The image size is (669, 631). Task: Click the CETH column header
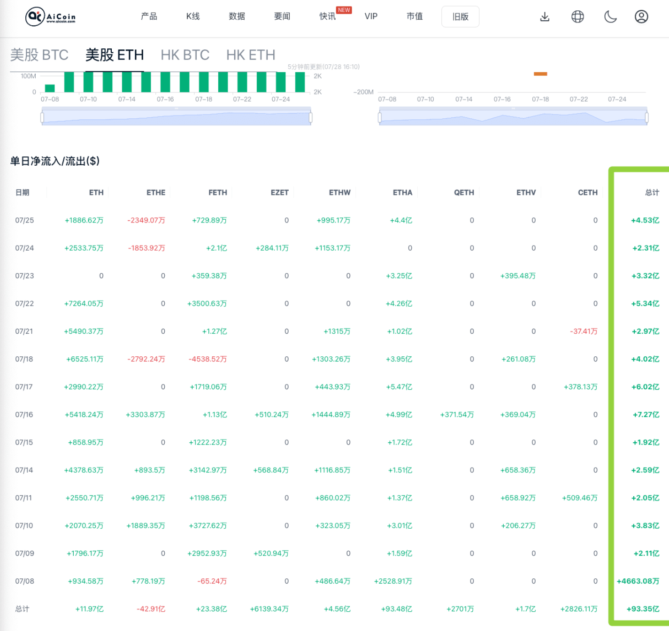click(588, 192)
